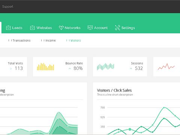Click the yellow Bounce Rate bar chart

point(45,67)
